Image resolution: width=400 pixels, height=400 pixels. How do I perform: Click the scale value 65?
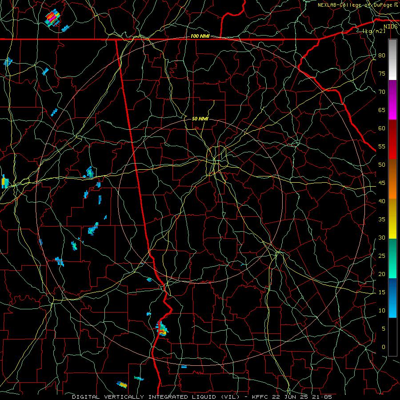pyautogui.click(x=382, y=110)
